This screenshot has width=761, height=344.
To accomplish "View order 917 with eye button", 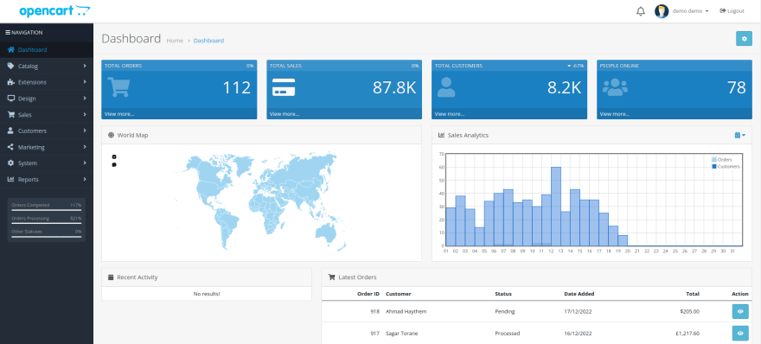I will tap(740, 334).
